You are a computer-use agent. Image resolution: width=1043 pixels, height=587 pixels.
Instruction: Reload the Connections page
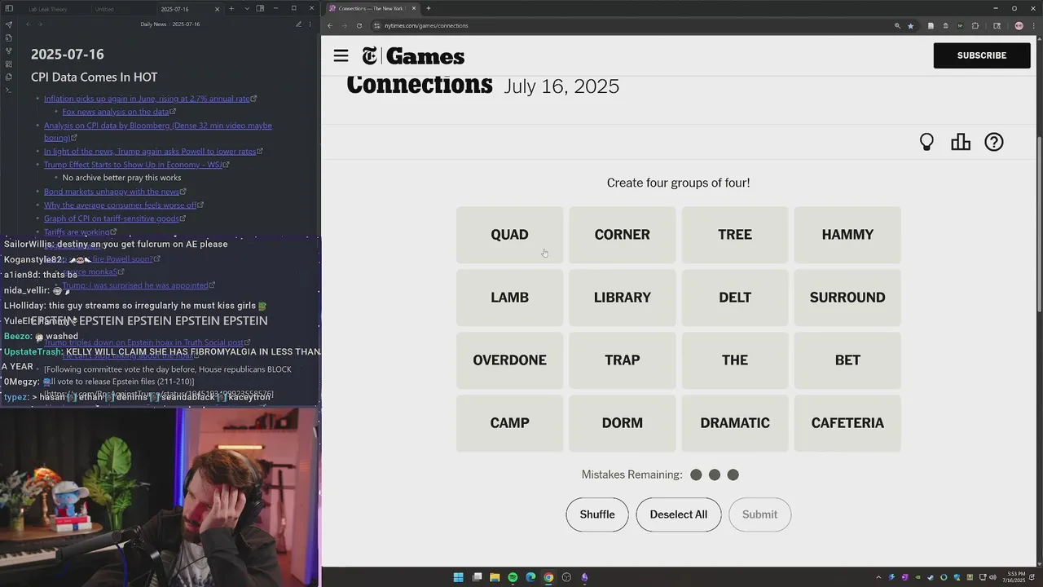coord(359,25)
